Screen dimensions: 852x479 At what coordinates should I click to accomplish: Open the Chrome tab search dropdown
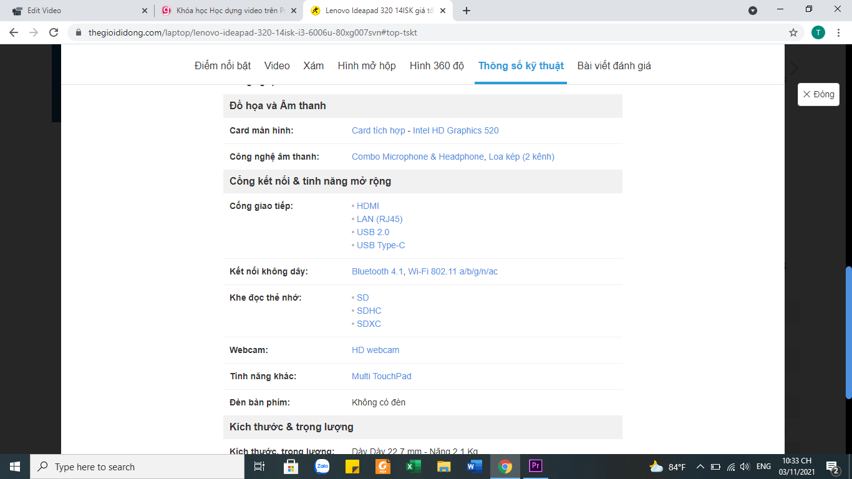753,11
